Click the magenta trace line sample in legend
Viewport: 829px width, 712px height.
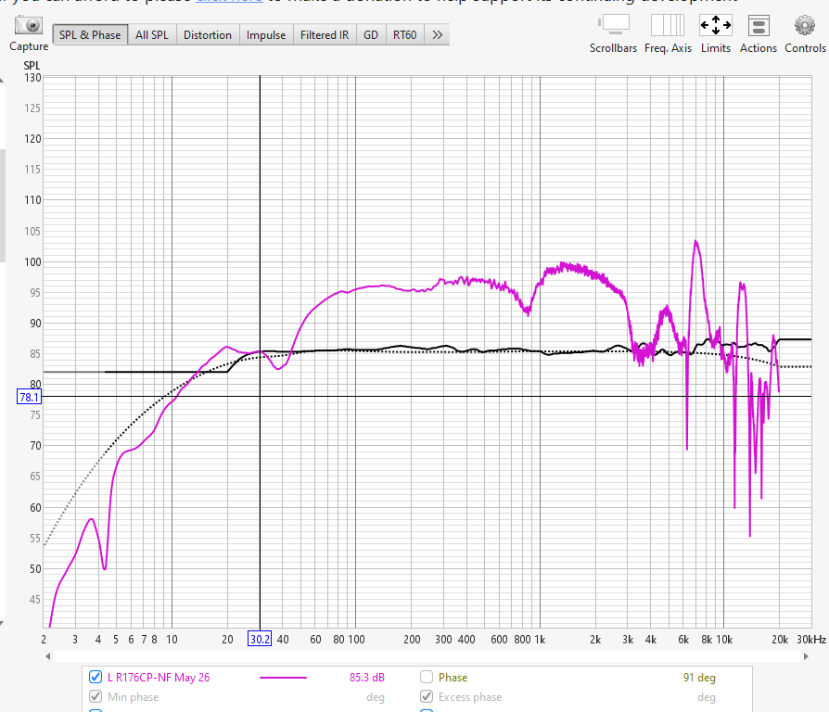pos(283,678)
